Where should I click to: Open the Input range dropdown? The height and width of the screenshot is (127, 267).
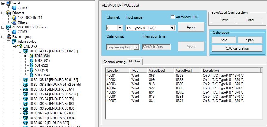coord(172,28)
